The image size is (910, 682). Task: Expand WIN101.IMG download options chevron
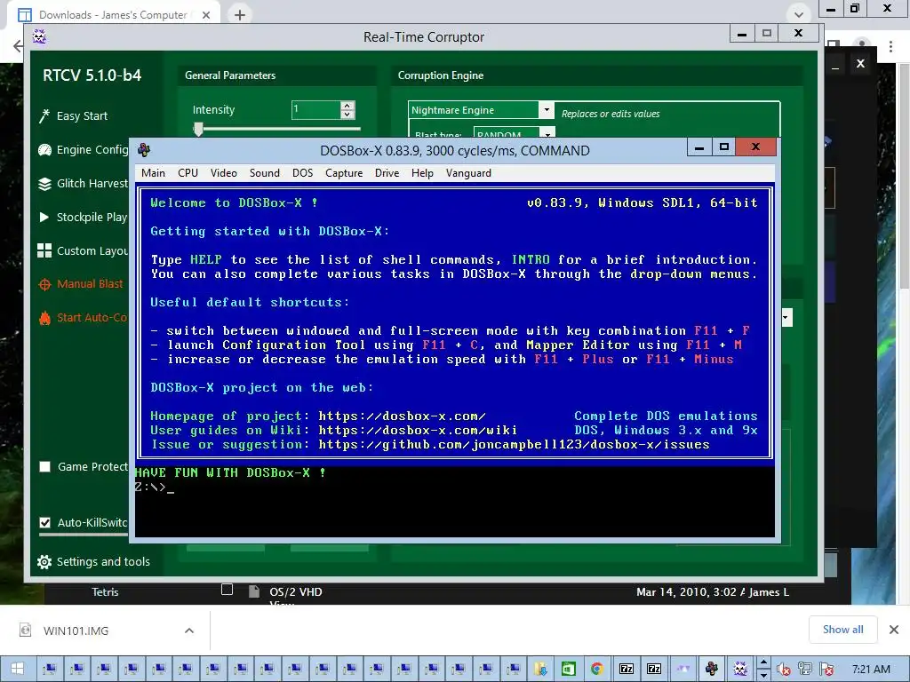click(189, 630)
